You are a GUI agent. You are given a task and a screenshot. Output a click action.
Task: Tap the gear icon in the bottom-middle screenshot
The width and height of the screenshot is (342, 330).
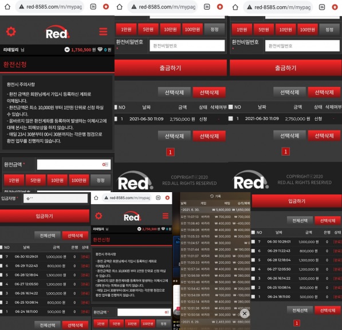pyautogui.click(x=99, y=216)
